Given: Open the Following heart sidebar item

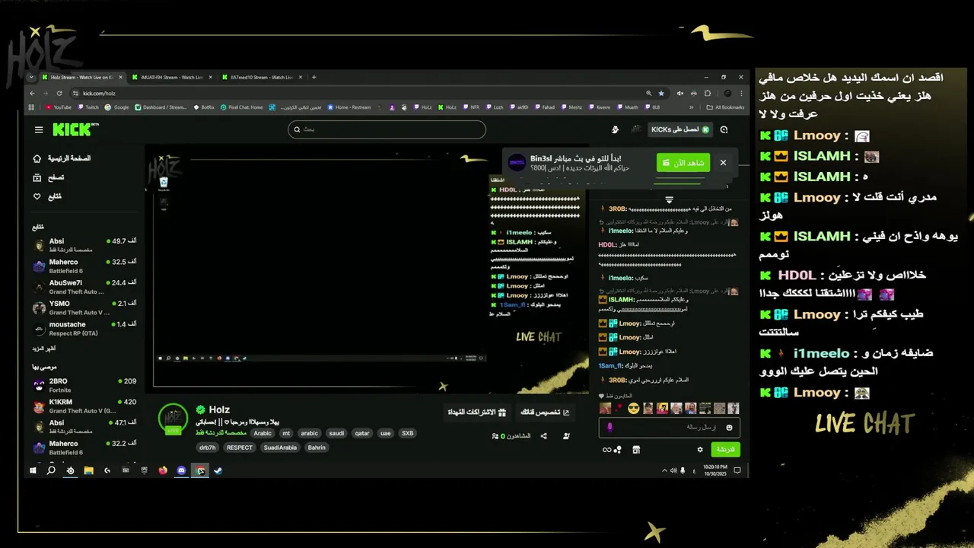Looking at the screenshot, I should [x=47, y=196].
